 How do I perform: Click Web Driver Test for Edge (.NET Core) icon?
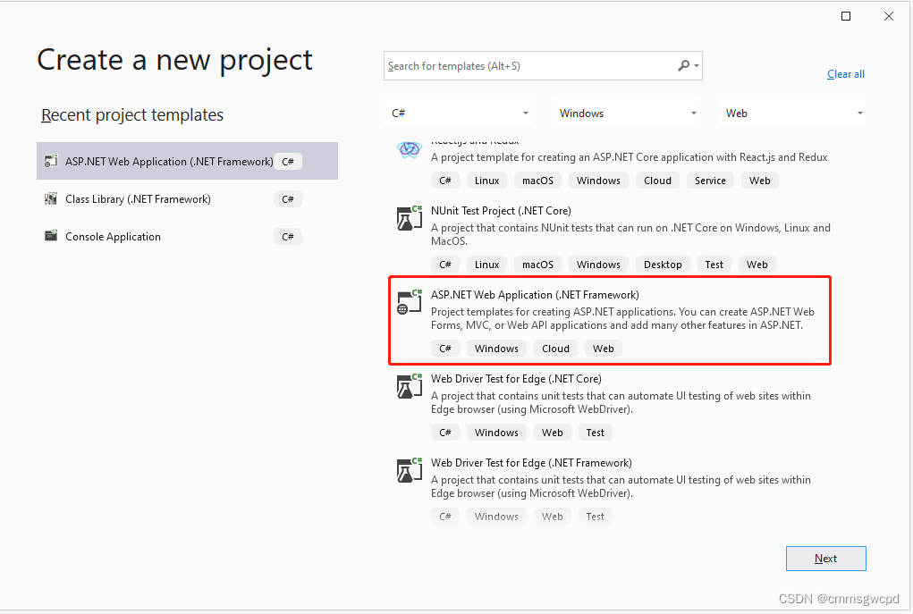click(409, 385)
